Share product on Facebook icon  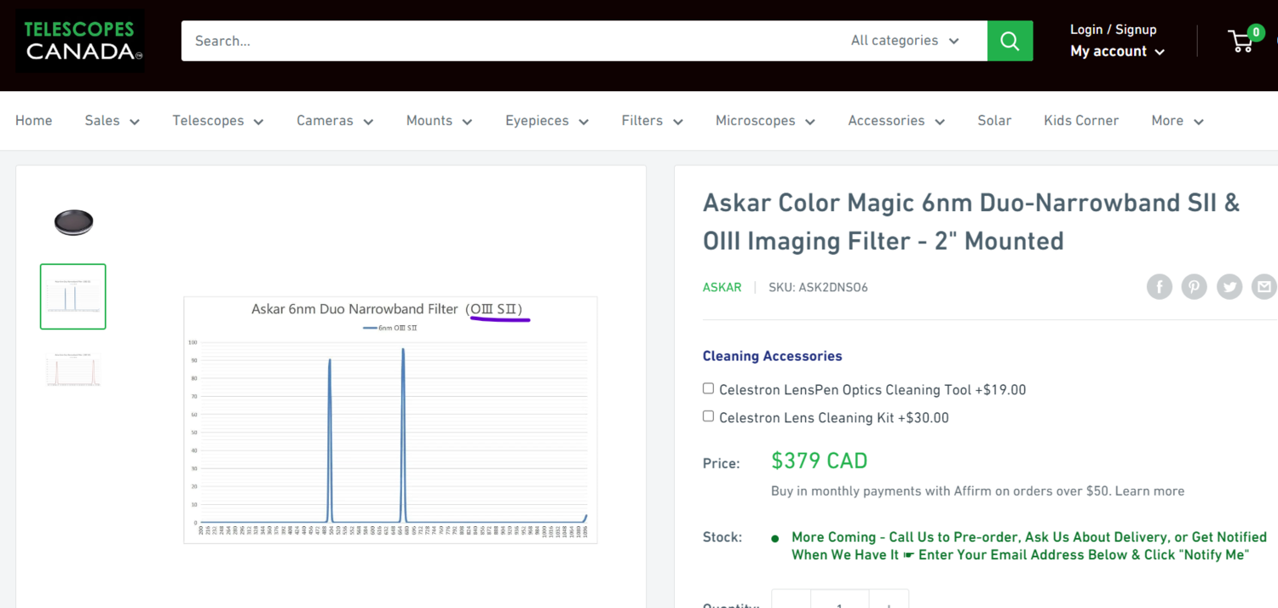[1159, 287]
